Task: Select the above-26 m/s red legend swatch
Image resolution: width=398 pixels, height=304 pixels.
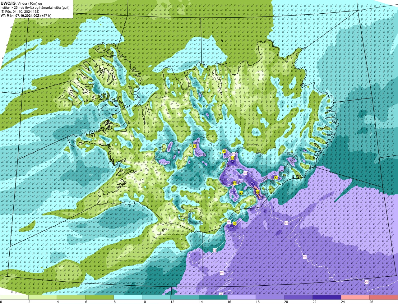Action: coord(384,297)
